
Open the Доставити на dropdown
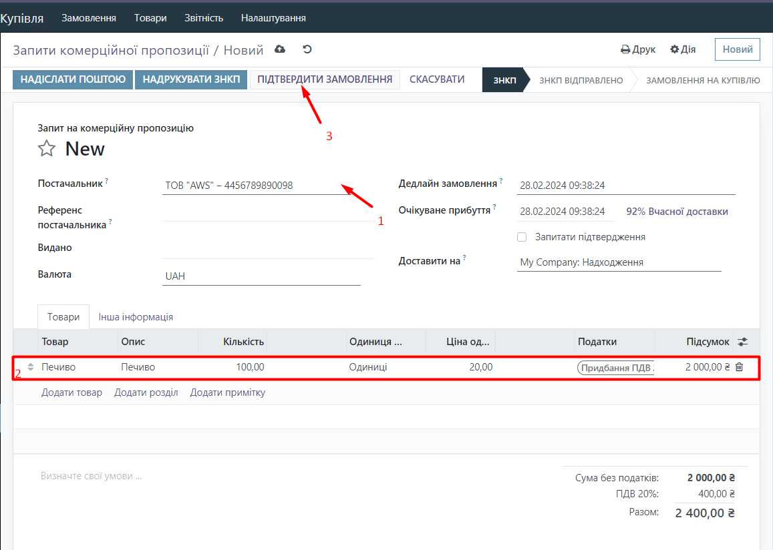[618, 262]
